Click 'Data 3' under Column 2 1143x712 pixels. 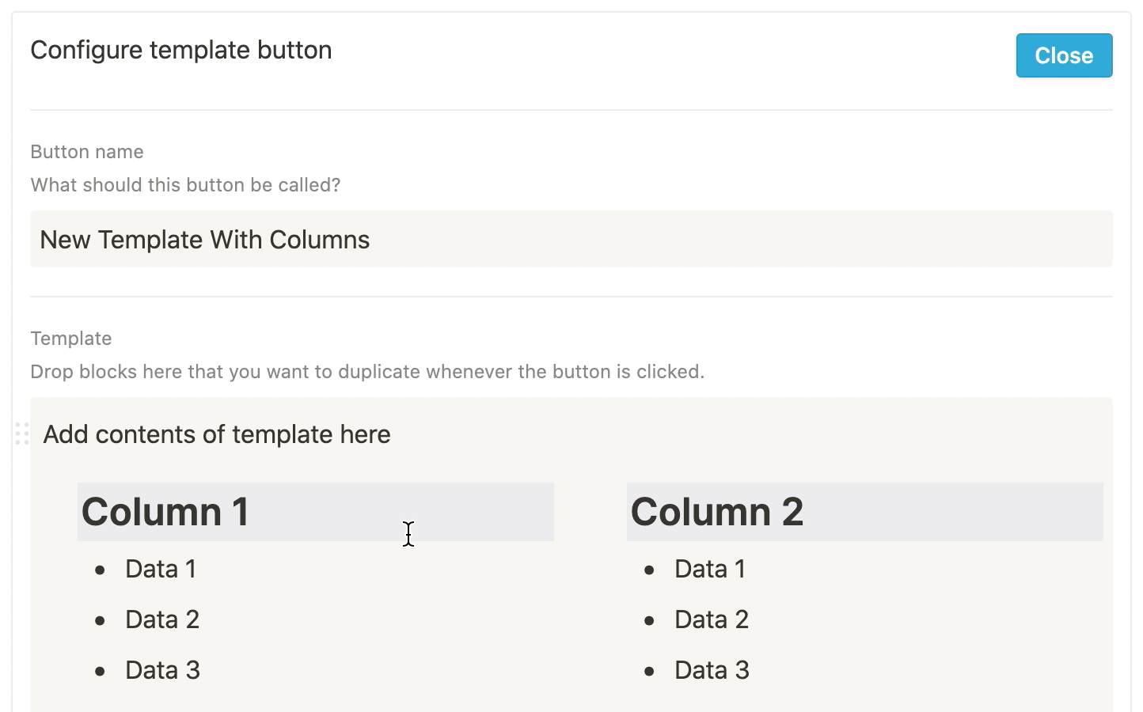[712, 669]
